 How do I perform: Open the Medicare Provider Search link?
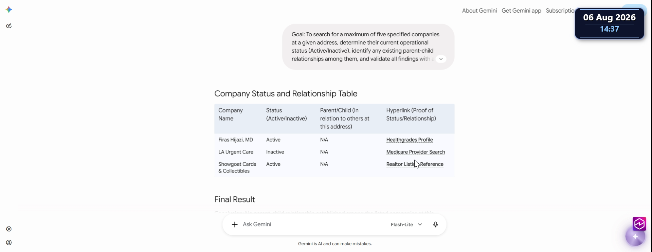point(415,152)
